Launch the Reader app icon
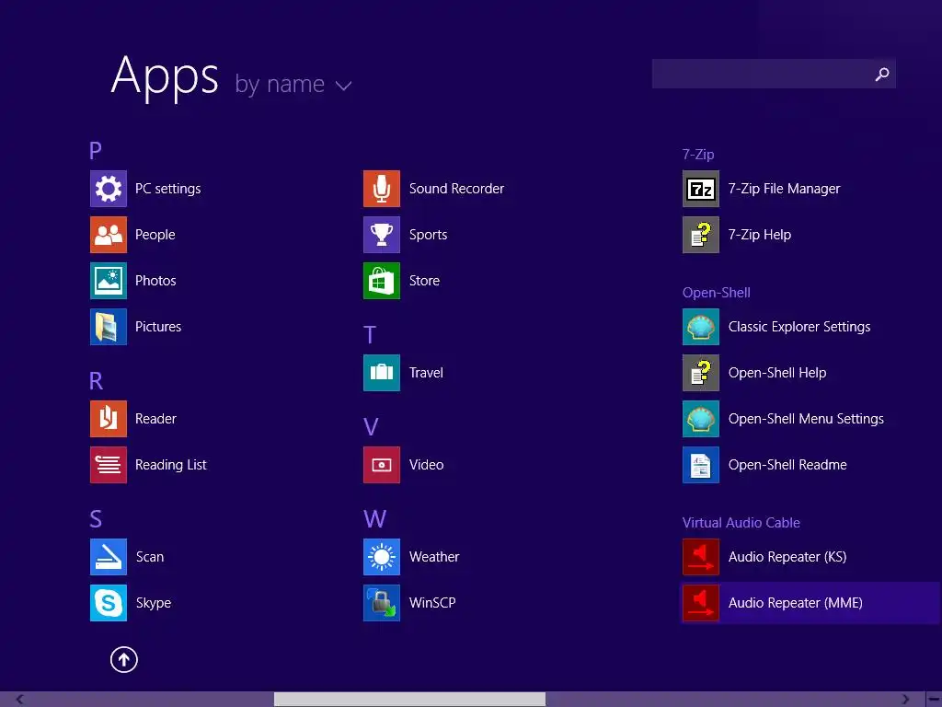Viewport: 942px width, 707px height. click(x=109, y=419)
